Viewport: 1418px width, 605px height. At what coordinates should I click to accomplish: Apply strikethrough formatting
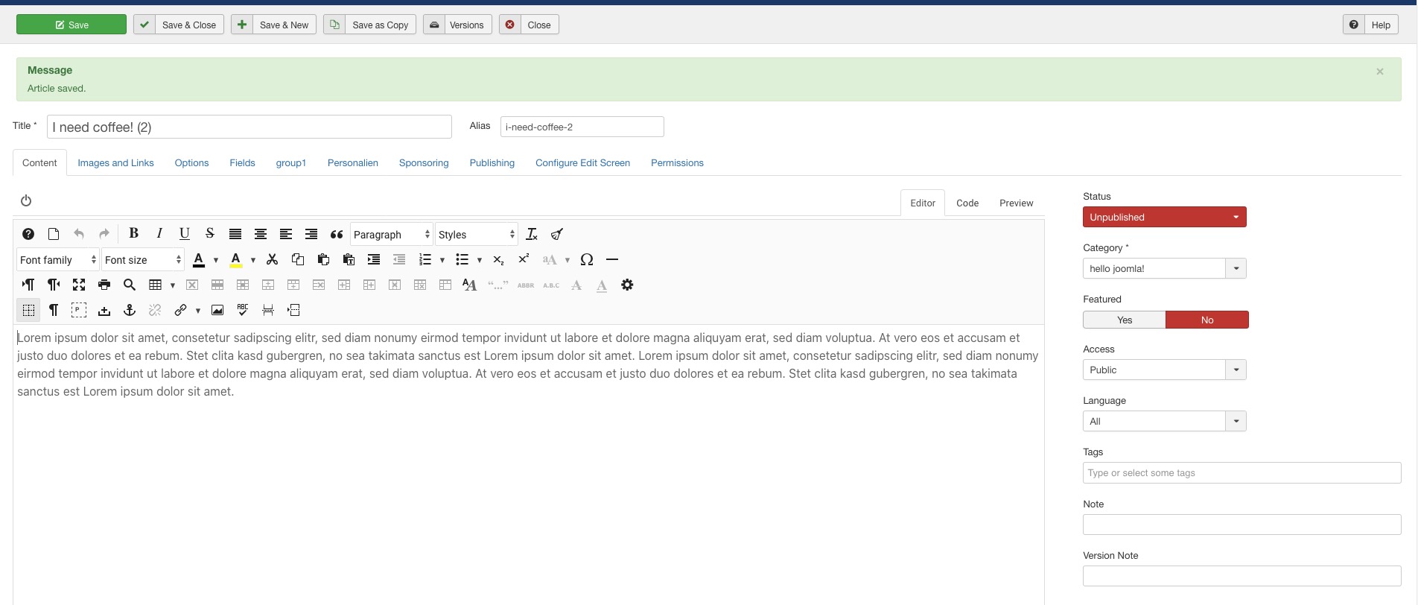pos(210,233)
